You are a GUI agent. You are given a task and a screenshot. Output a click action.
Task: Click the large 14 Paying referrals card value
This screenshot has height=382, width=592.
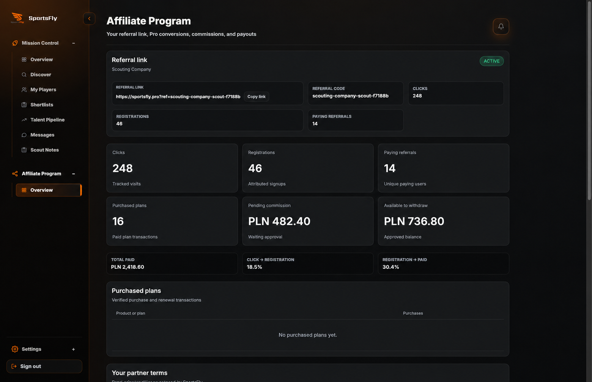390,168
